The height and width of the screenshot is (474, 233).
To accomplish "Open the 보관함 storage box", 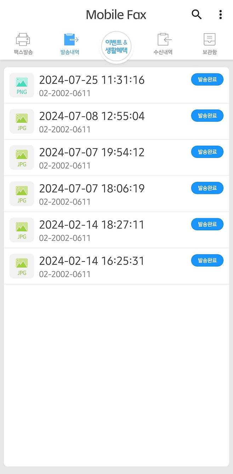I will pos(210,43).
